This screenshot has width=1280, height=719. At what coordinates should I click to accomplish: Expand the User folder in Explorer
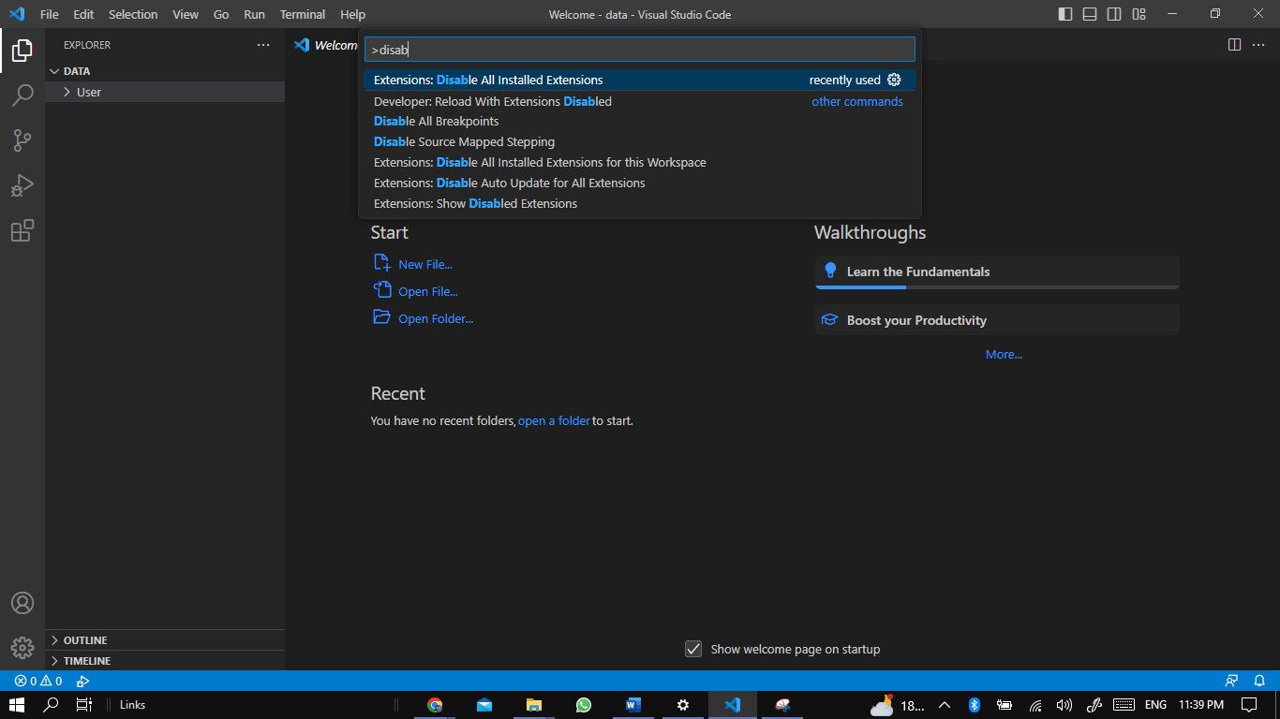pyautogui.click(x=165, y=92)
